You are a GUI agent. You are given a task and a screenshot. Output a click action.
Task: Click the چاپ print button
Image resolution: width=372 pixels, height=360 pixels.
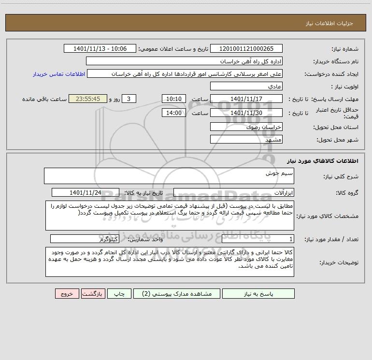click(x=119, y=293)
